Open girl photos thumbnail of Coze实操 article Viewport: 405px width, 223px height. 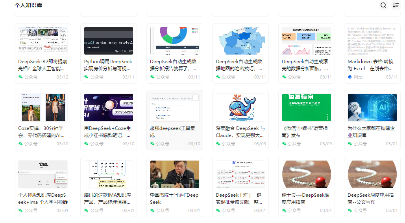point(43,108)
